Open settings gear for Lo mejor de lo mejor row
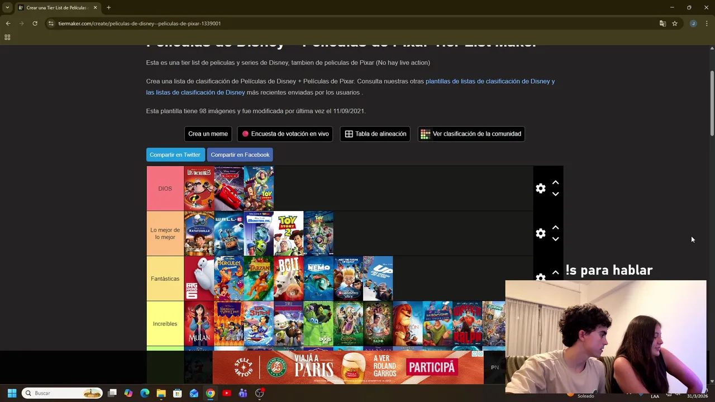Image resolution: width=715 pixels, height=402 pixels. [540, 234]
